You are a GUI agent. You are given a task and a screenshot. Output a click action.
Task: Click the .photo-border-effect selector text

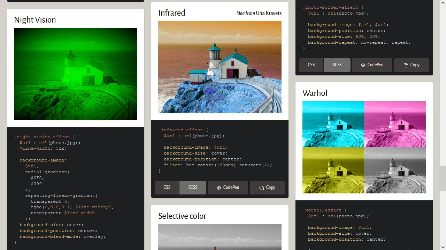click(330, 7)
